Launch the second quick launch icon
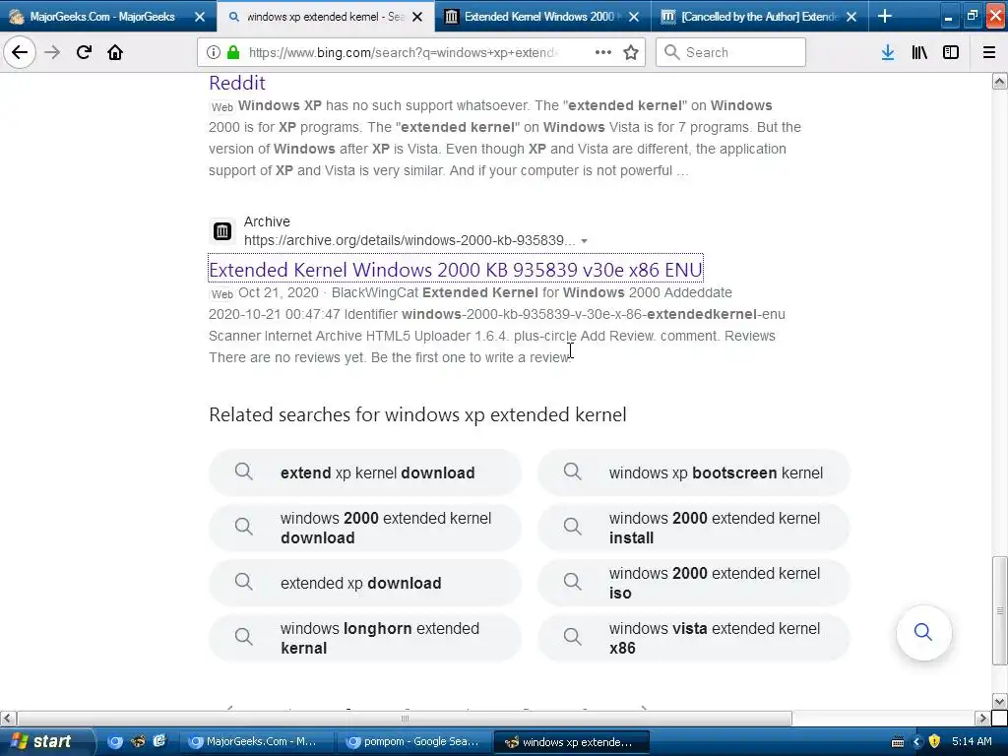 (138, 742)
